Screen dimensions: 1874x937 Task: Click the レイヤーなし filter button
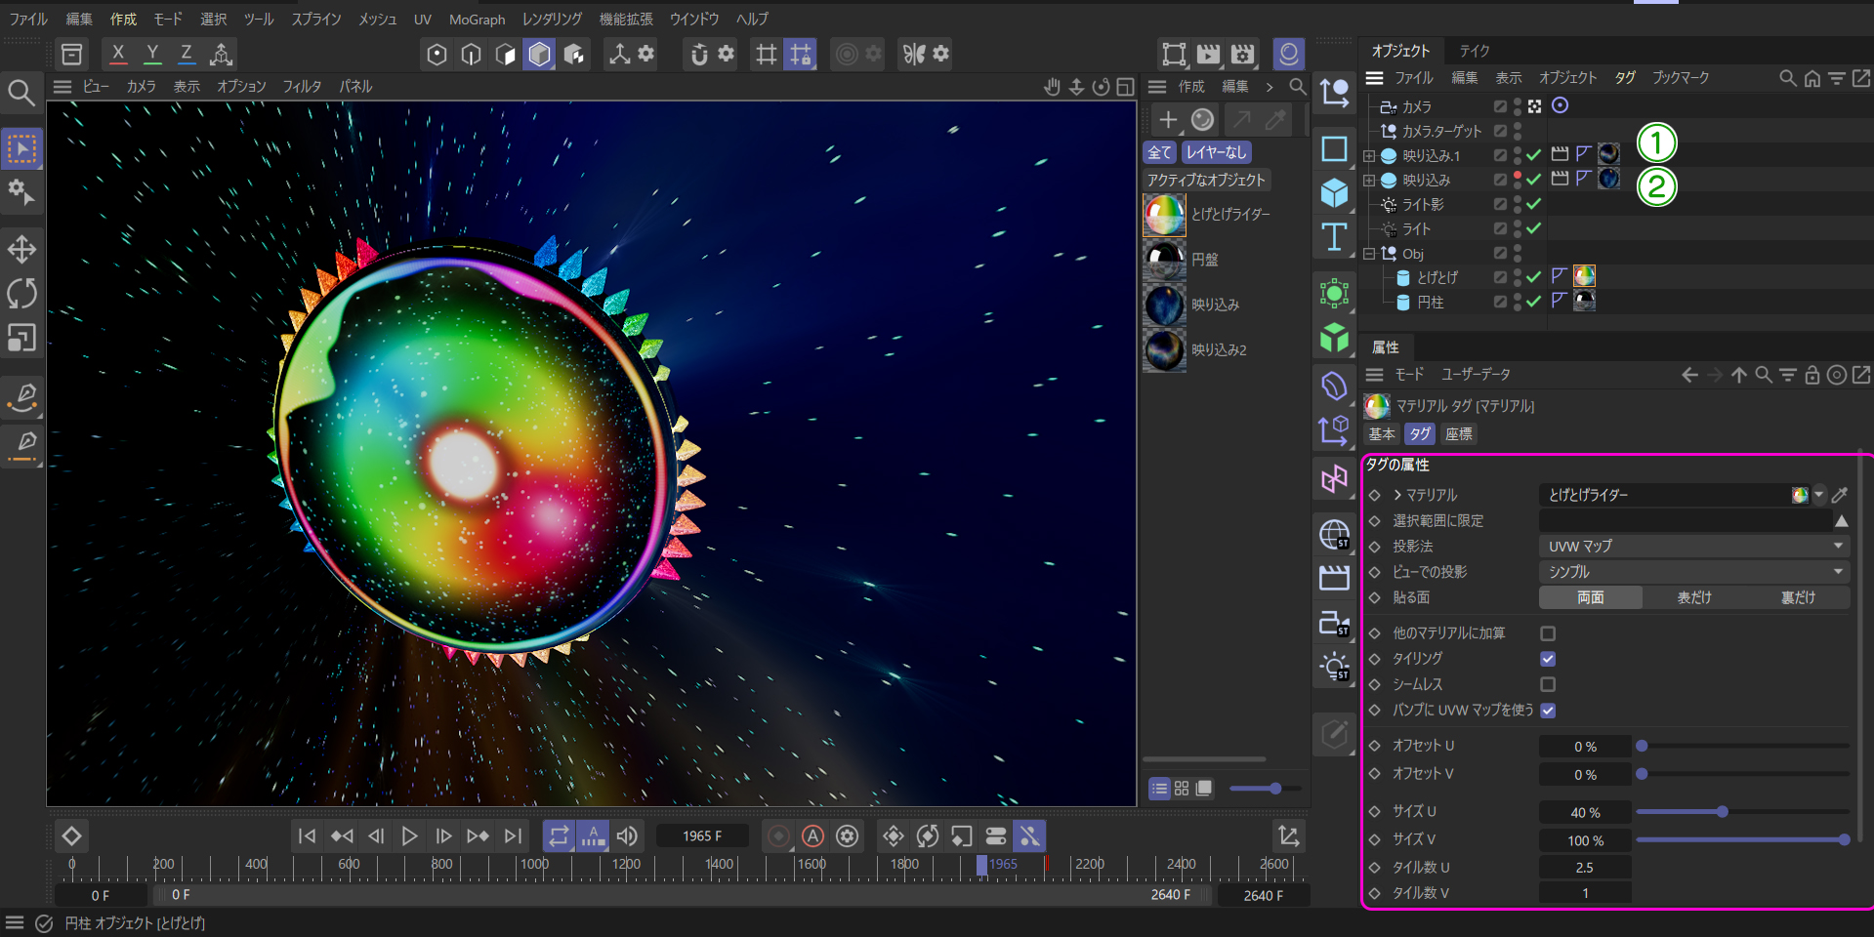1216,152
